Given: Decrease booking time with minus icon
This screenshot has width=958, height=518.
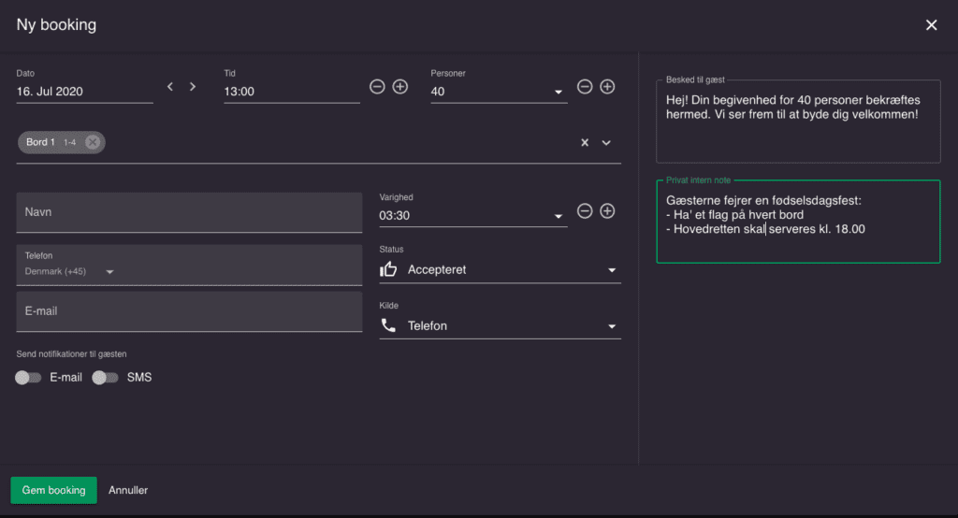Looking at the screenshot, I should coord(377,87).
